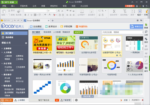Select 考勤表 in the category sidebar
Image resolution: width=150 pixels, height=105 pixels.
point(7,59)
